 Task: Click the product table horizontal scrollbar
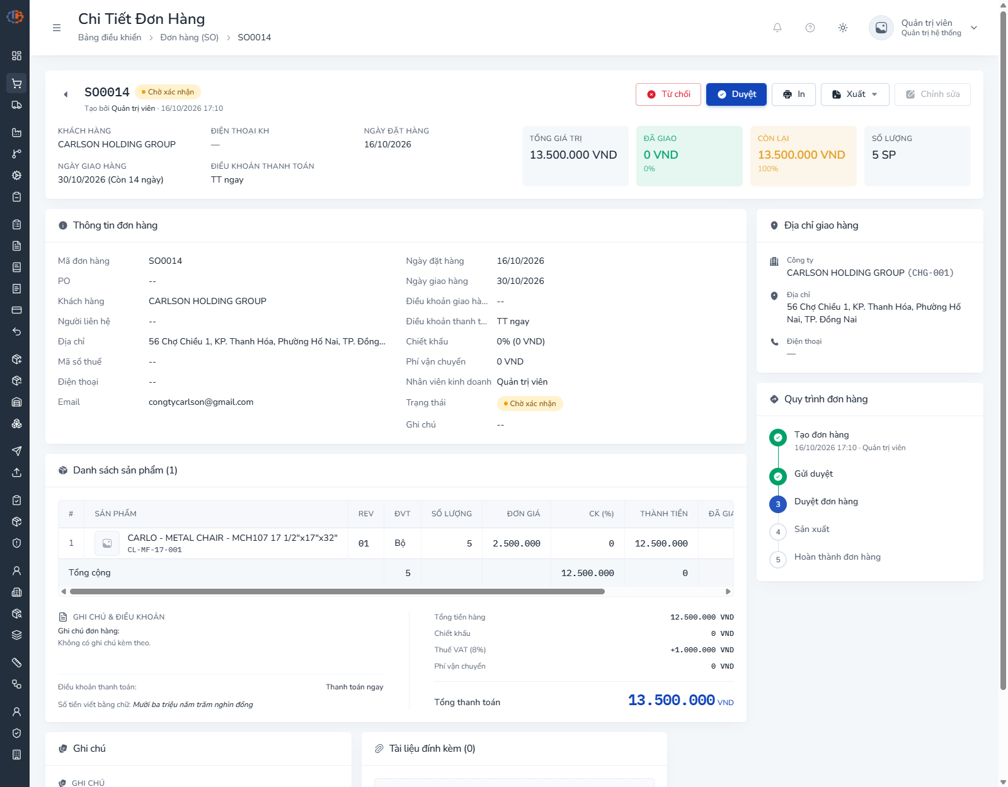click(x=337, y=592)
